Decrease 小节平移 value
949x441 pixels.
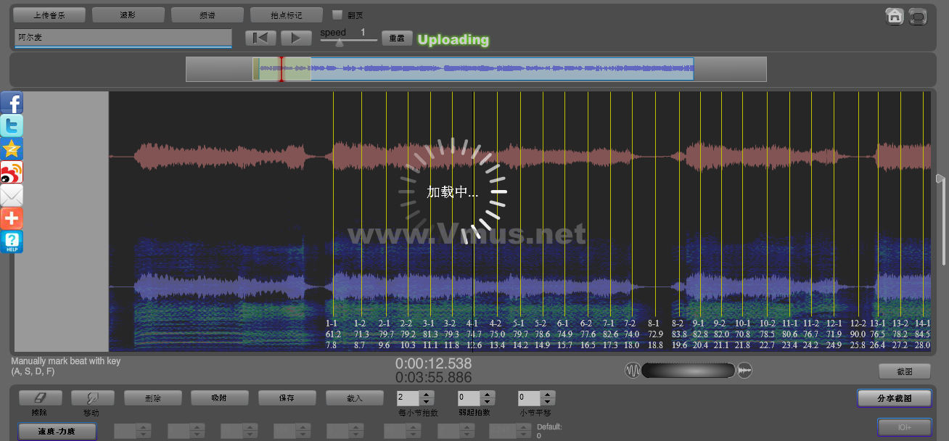[x=548, y=402]
